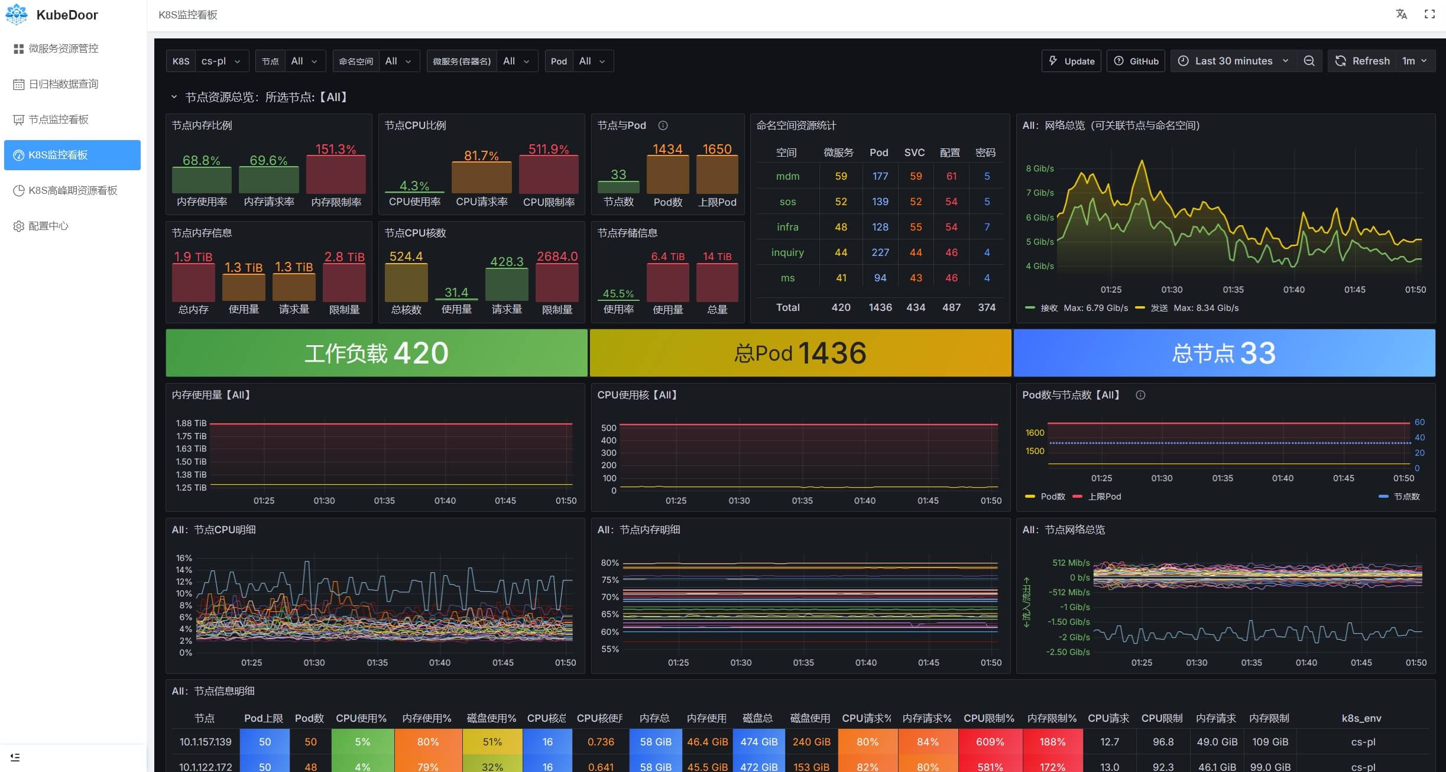Click the Refresh button
Screen dimensions: 1446x772
(x=1362, y=61)
